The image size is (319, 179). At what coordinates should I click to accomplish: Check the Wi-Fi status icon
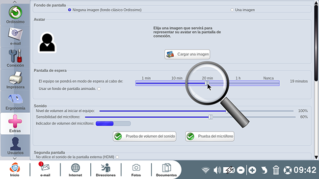206,170
